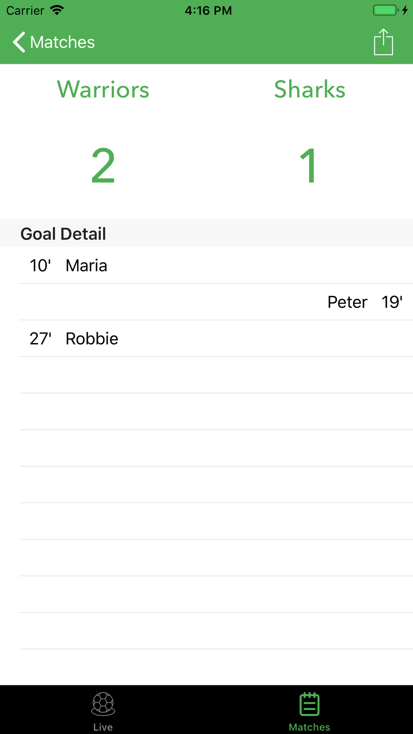Switch to the Matches tab label

[309, 727]
